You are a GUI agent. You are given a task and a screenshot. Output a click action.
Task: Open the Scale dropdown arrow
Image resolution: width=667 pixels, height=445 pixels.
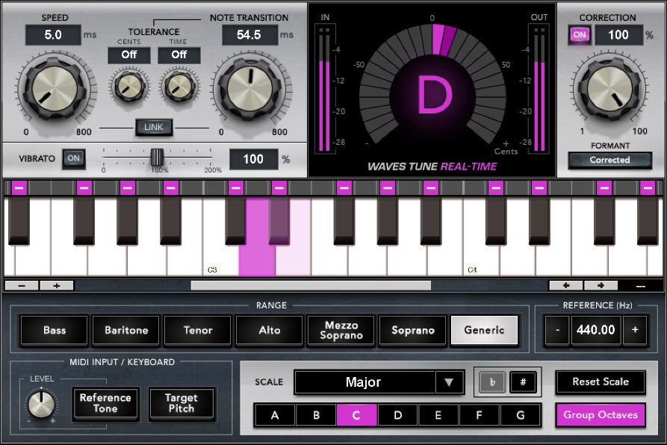pos(449,382)
